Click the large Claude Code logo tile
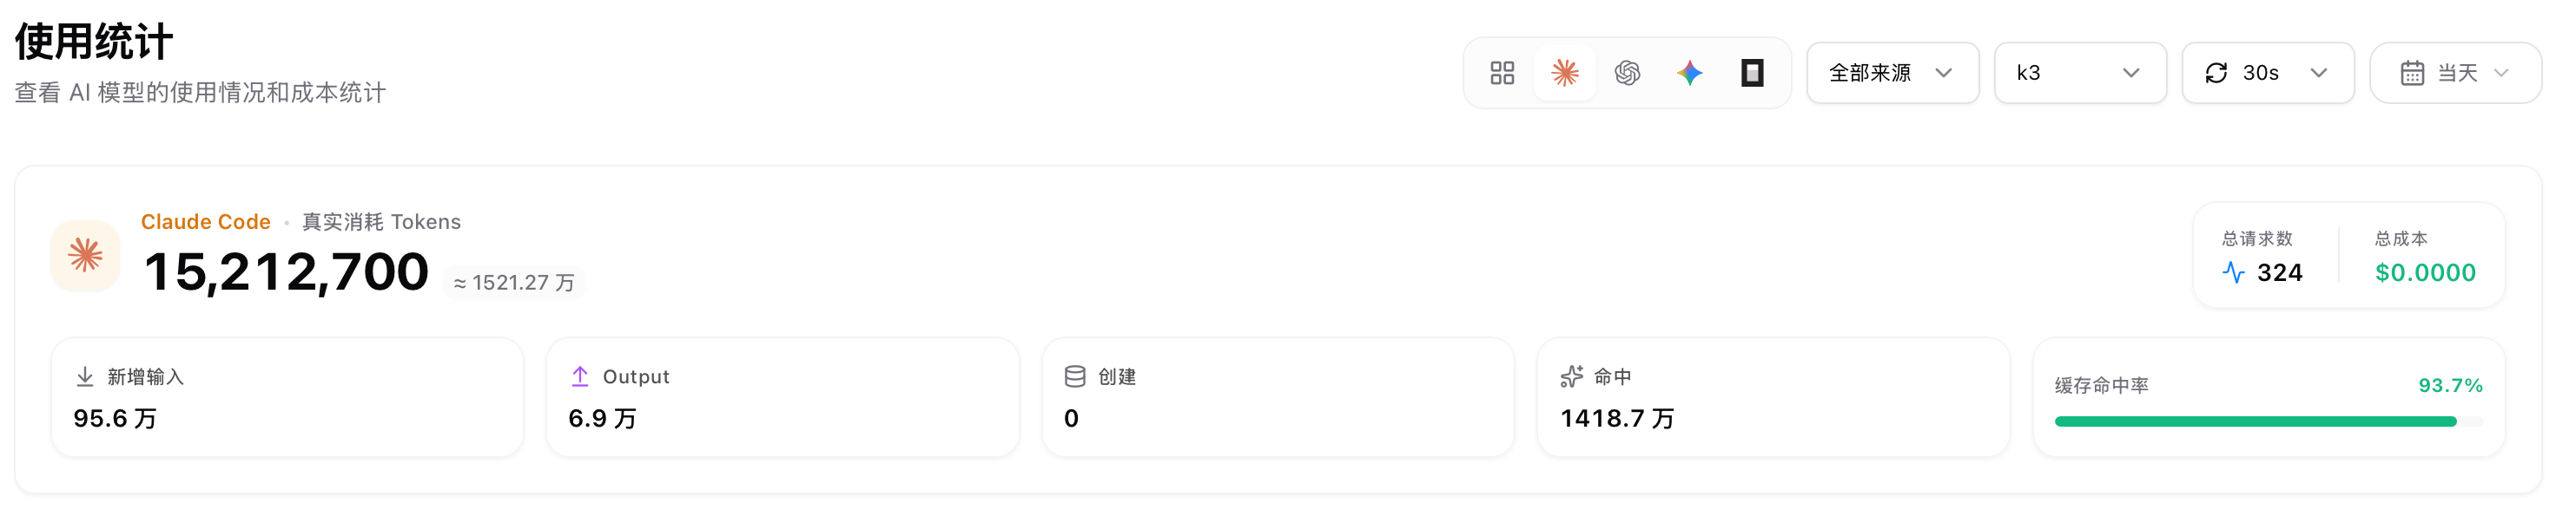The image size is (2576, 529). click(x=85, y=256)
